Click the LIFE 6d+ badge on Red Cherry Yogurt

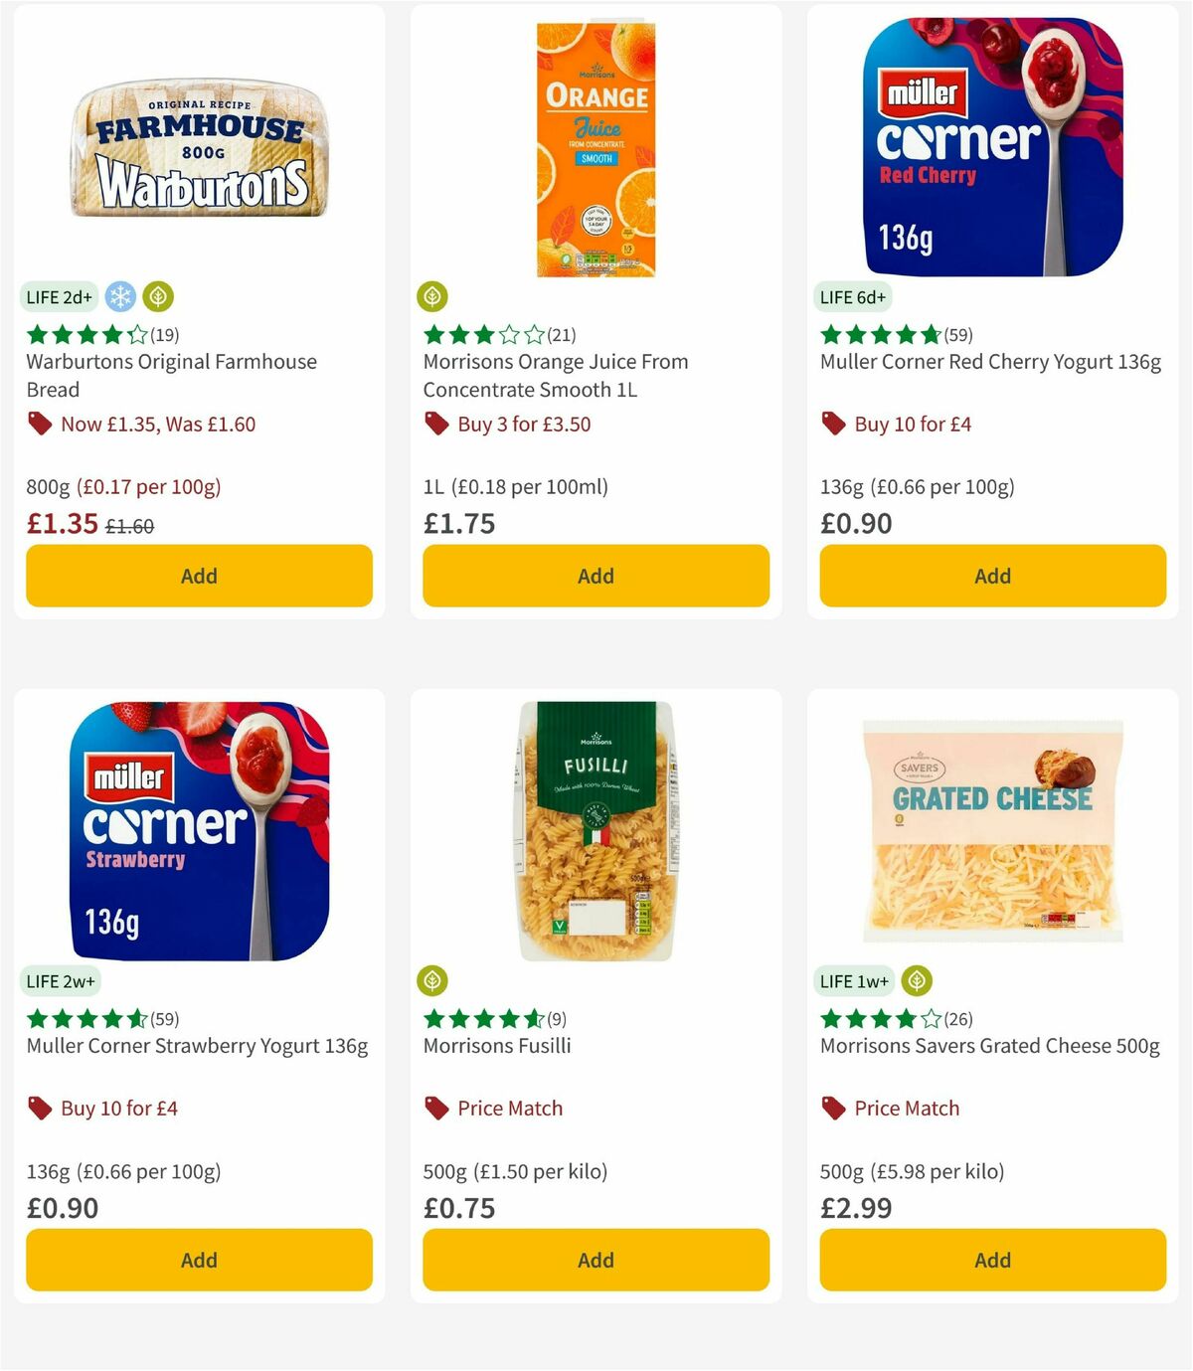854,295
